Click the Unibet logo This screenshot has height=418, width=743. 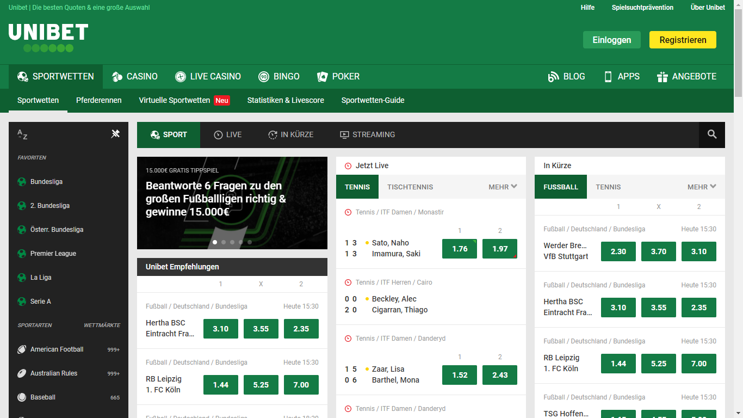tap(48, 38)
